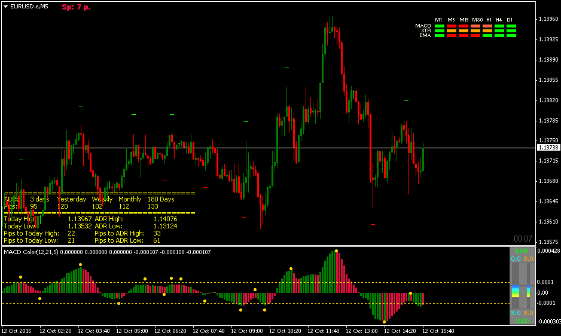Click the red EMA cell under M30
Viewport: 561px width, 336px height.
point(475,35)
